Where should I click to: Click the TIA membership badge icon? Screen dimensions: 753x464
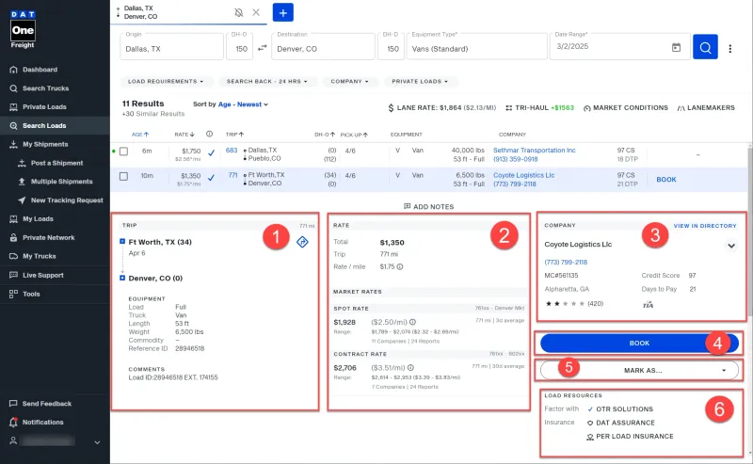pyautogui.click(x=648, y=305)
